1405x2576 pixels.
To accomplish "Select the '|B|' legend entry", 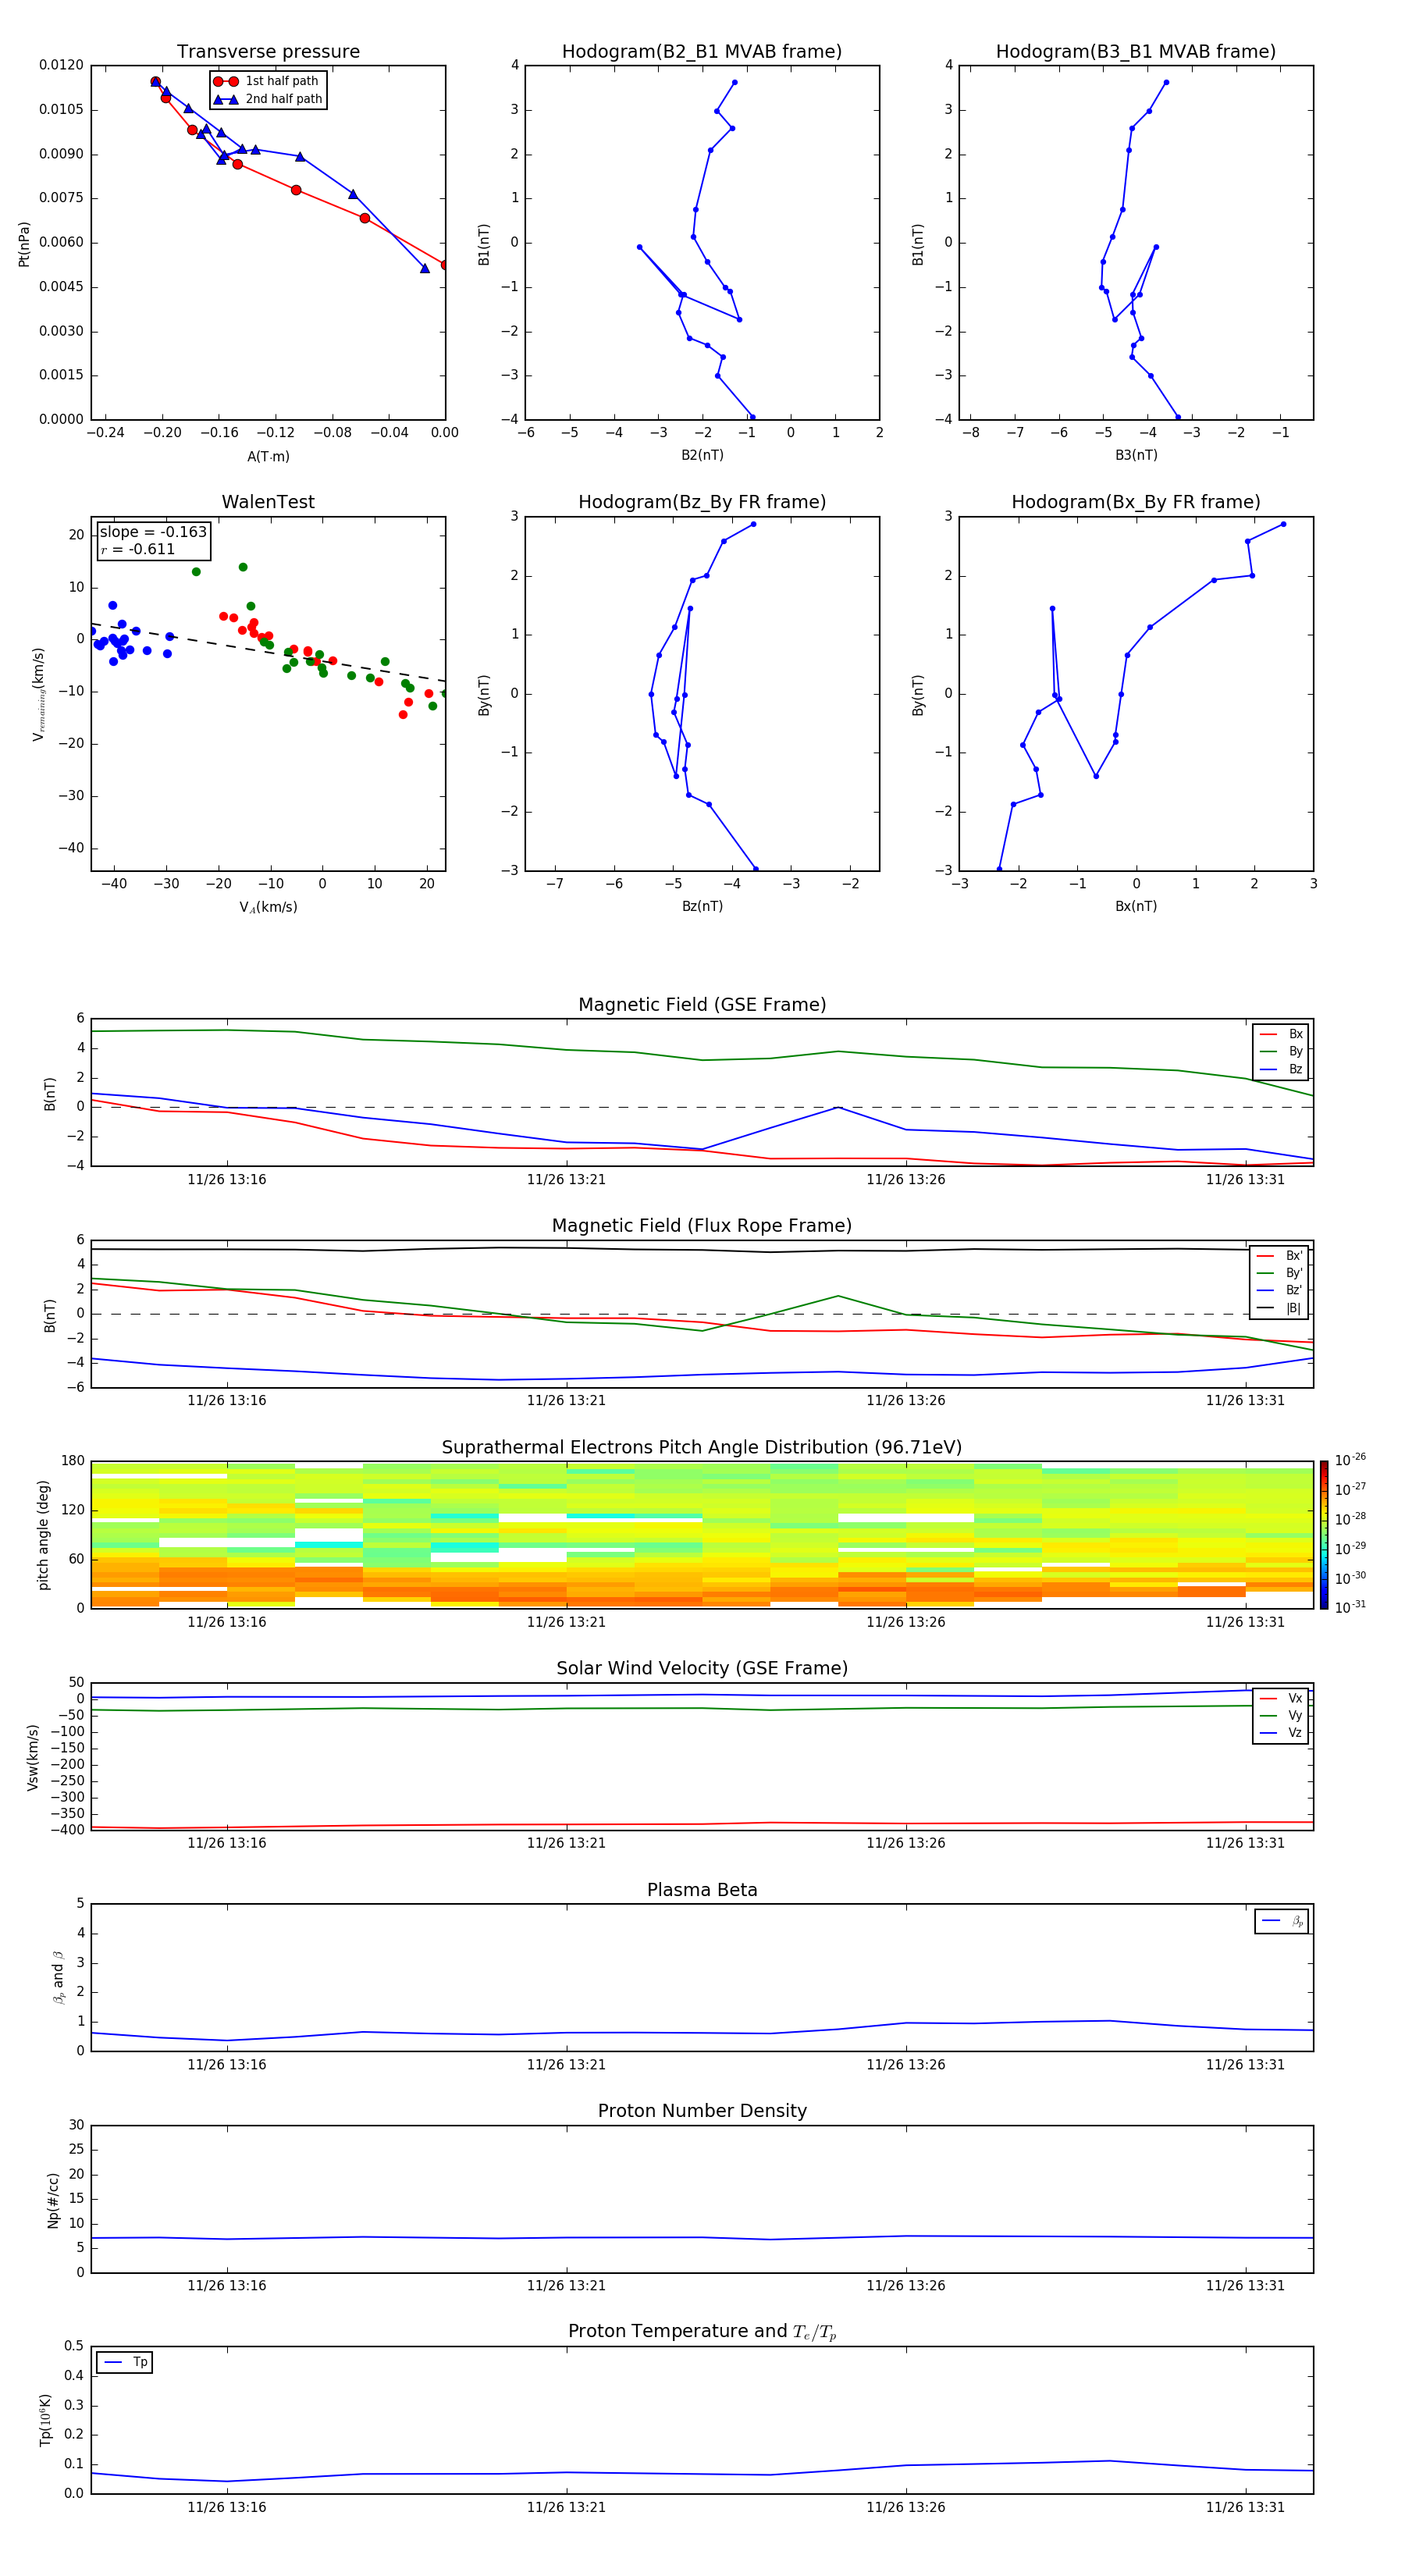I will tap(1280, 1308).
